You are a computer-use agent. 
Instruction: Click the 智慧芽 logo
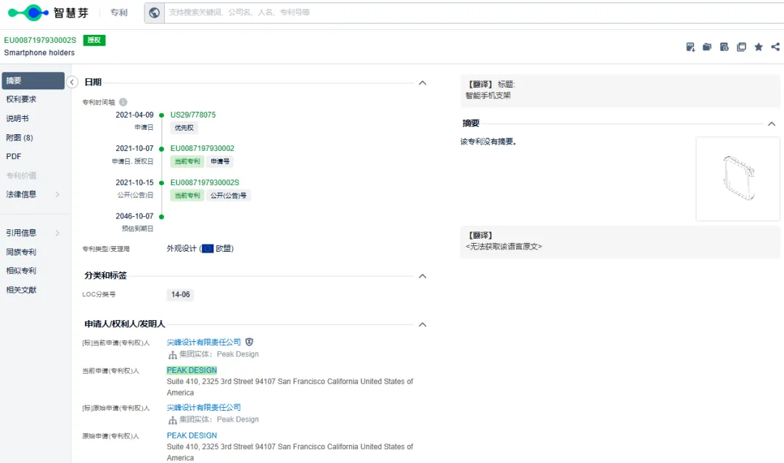point(48,12)
